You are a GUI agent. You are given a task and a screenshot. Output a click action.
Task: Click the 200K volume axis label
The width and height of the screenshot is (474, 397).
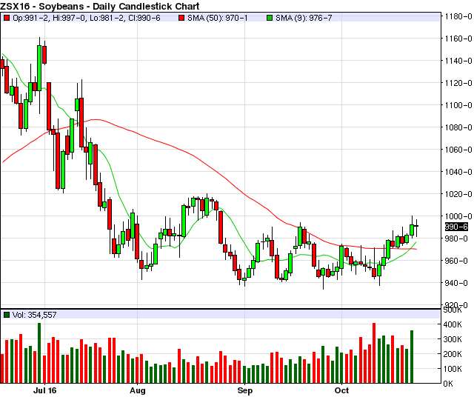tap(453, 354)
